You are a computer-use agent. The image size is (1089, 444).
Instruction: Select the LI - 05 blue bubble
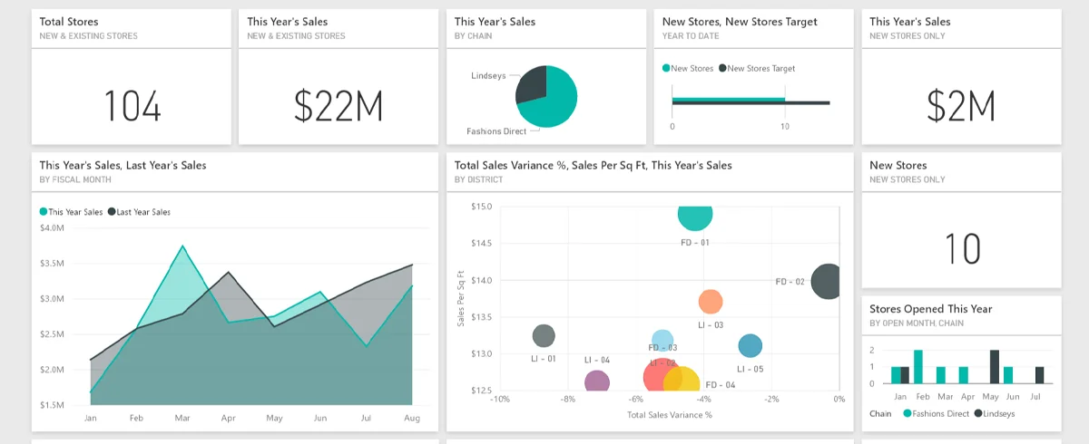(x=751, y=345)
